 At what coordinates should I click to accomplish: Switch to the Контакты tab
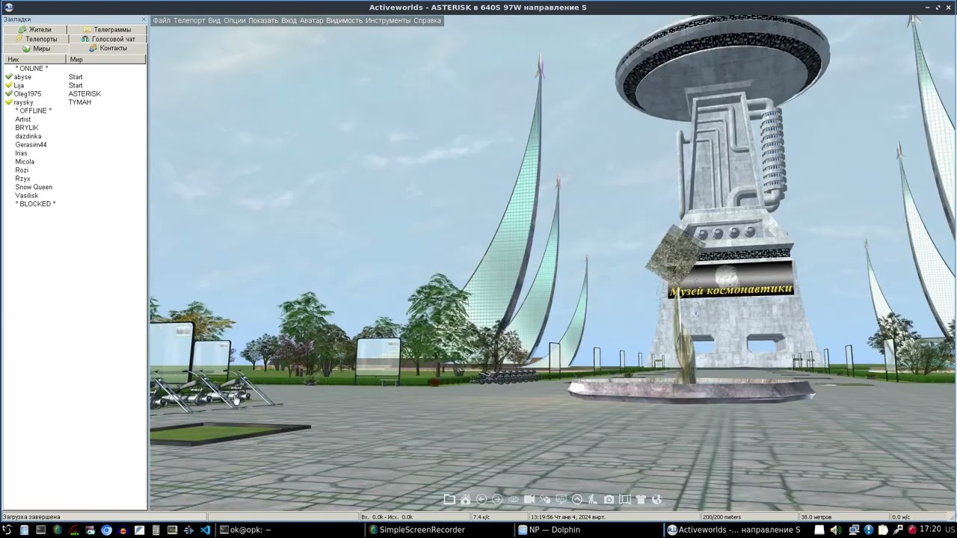tap(108, 48)
